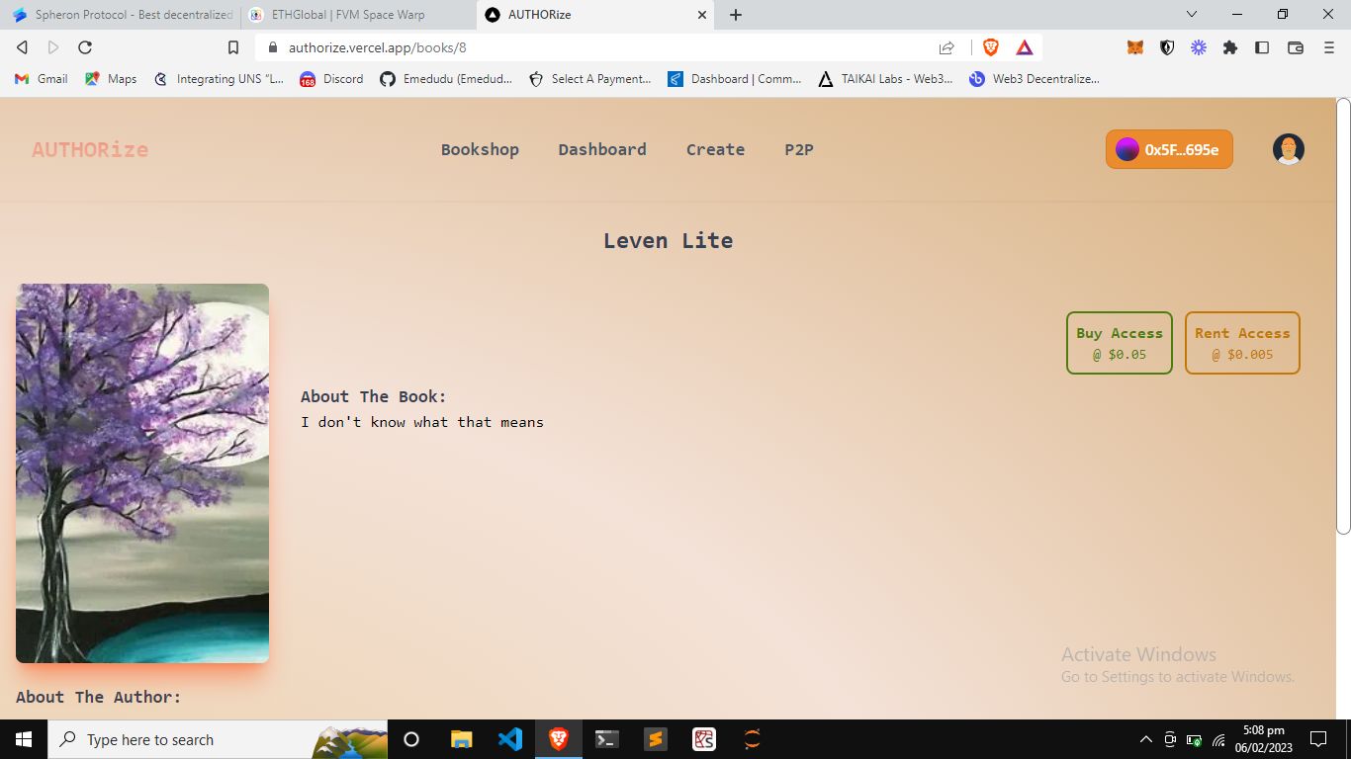Open the Maps bookmark
This screenshot has width=1351, height=759.
coord(111,78)
